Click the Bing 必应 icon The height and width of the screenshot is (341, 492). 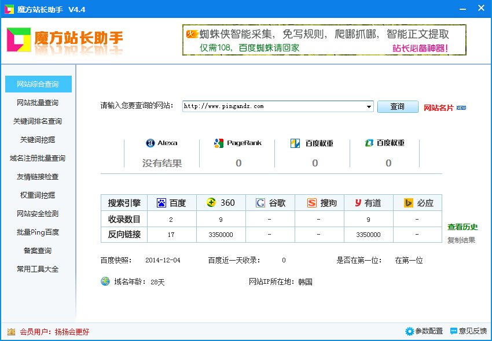(408, 203)
